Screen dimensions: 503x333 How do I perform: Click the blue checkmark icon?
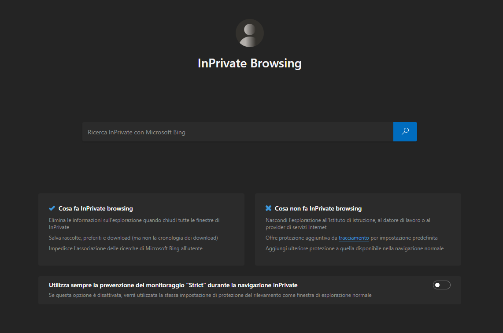pyautogui.click(x=52, y=208)
